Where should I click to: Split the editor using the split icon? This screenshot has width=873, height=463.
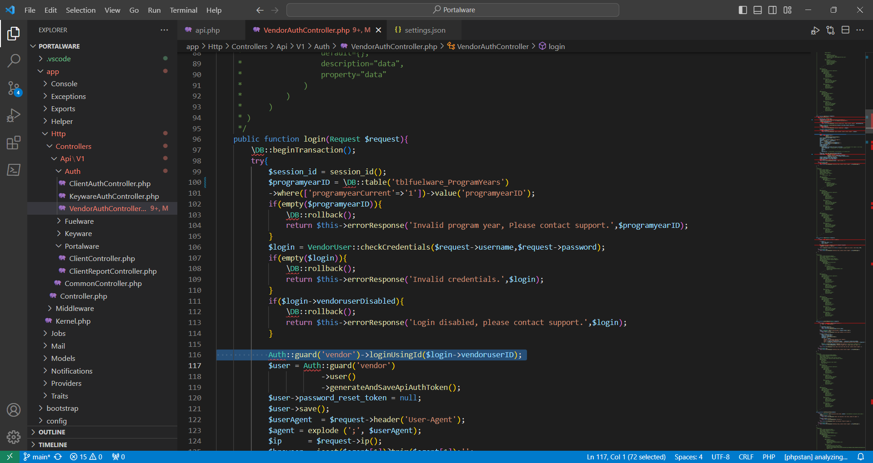coord(846,30)
